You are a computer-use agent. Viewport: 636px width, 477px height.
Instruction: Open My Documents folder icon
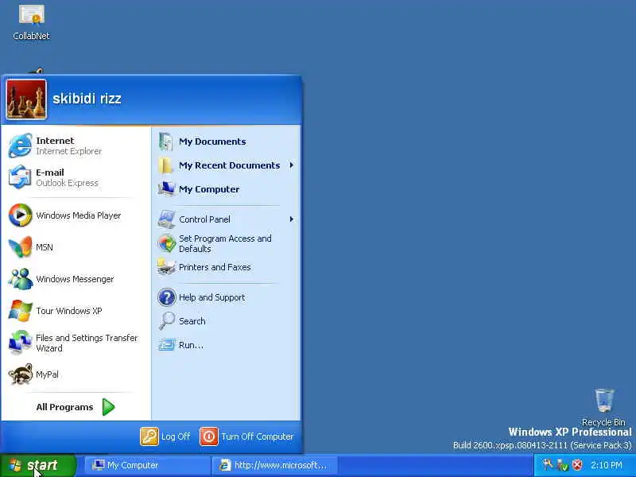click(x=166, y=142)
